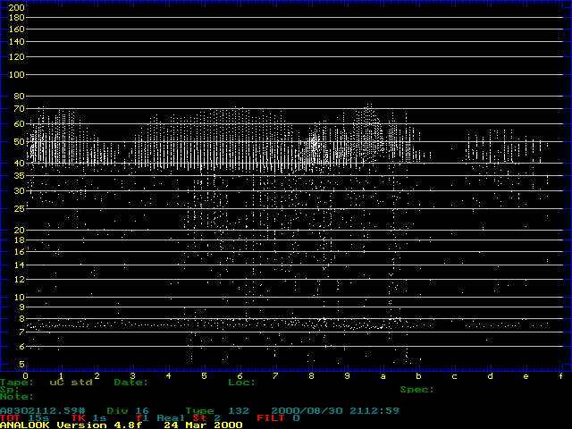Select the 'Spec:' field label
This screenshot has width=572, height=429.
coord(417,390)
